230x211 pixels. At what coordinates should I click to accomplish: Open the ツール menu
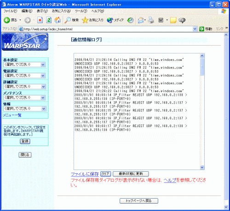[81, 11]
